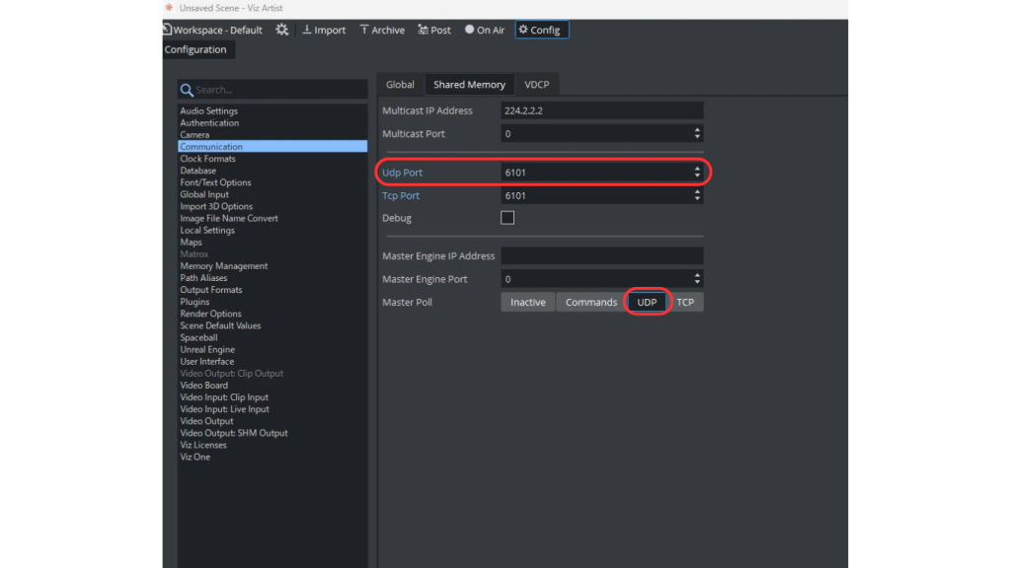Screen dimensions: 1011x568
Task: Click the workspace settings gear icon
Action: pos(282,30)
